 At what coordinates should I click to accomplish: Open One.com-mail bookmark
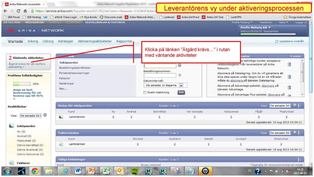tap(111, 17)
